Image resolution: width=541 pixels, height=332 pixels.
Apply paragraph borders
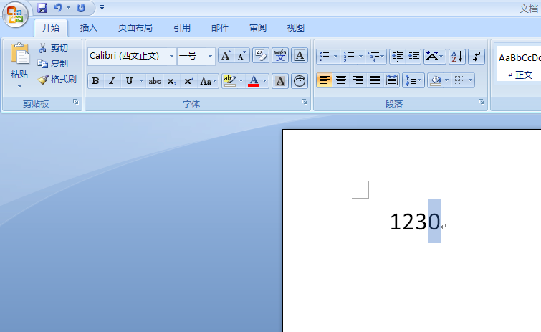pyautogui.click(x=459, y=81)
